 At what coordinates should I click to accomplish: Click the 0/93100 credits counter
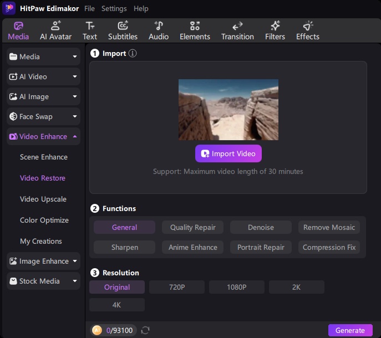point(119,330)
